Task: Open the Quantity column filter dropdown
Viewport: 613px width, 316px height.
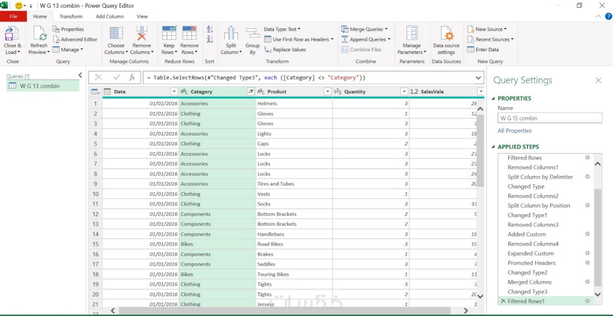Action: 404,91
